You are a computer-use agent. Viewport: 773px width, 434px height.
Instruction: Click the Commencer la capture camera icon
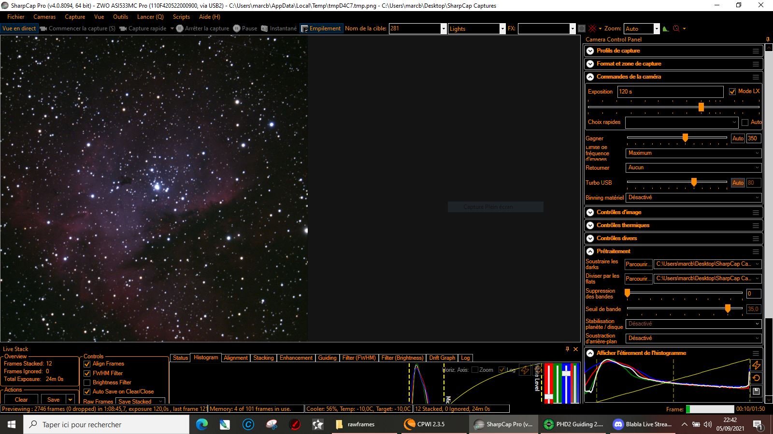(x=43, y=28)
